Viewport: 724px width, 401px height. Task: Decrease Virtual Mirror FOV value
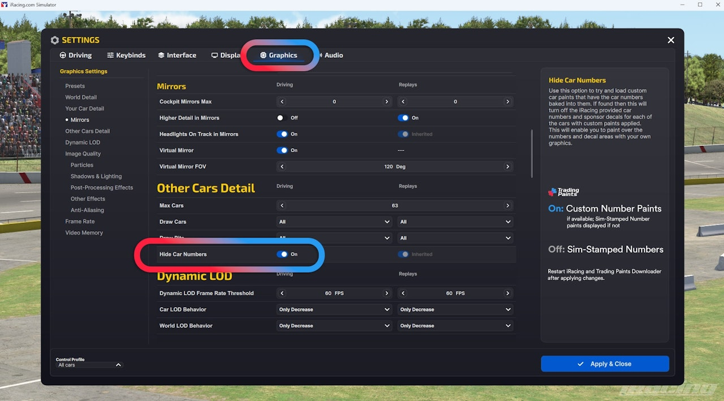pyautogui.click(x=282, y=167)
